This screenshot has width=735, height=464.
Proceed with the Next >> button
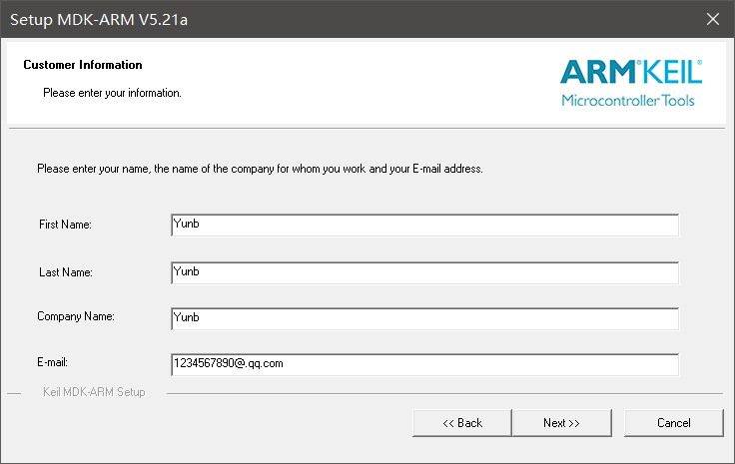[x=562, y=423]
